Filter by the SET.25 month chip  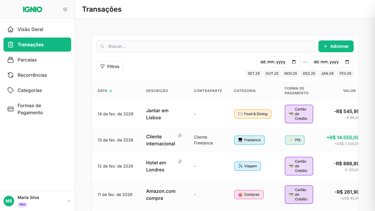tap(254, 74)
